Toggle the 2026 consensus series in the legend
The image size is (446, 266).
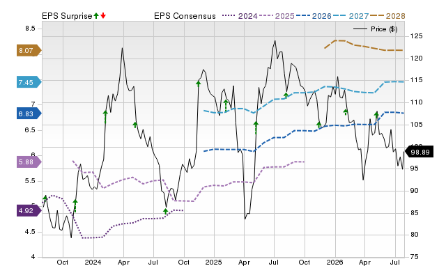coord(314,16)
